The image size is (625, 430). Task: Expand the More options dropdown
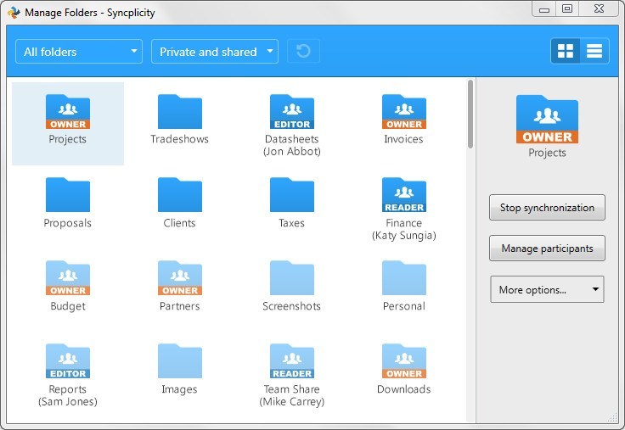pyautogui.click(x=547, y=289)
